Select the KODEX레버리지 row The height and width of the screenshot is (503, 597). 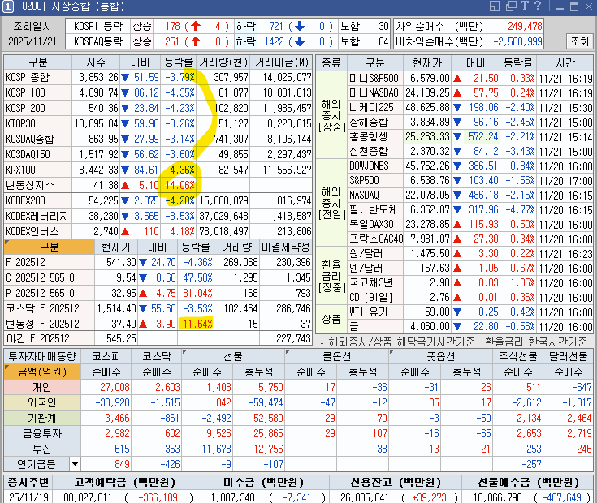[x=158, y=216]
